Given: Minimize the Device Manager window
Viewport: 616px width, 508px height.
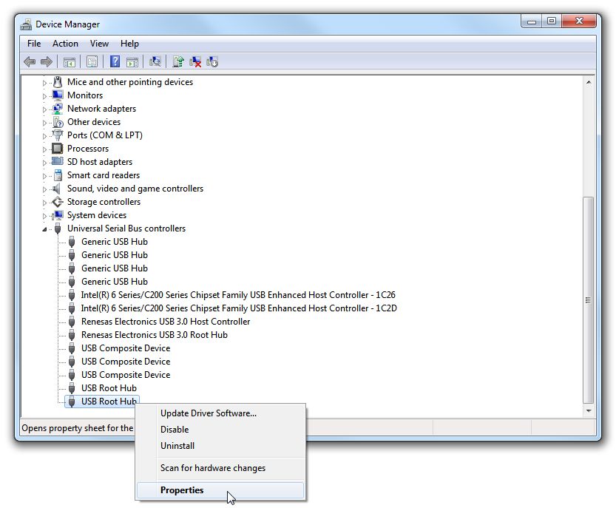Looking at the screenshot, I should tap(532, 21).
